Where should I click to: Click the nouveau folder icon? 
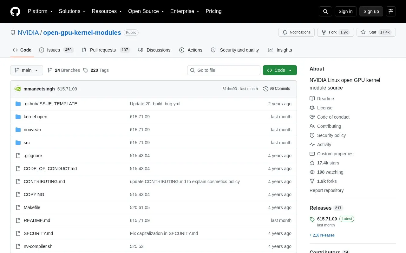[18, 130]
